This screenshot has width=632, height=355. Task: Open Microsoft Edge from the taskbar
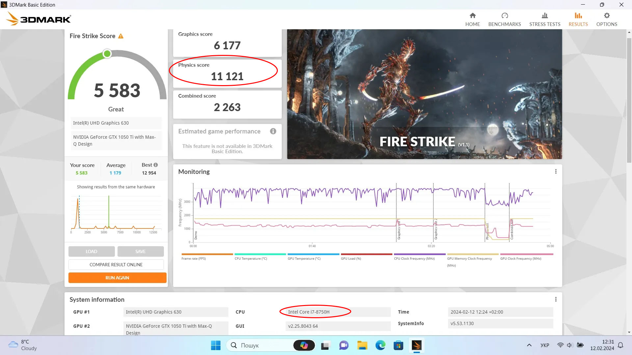point(380,345)
